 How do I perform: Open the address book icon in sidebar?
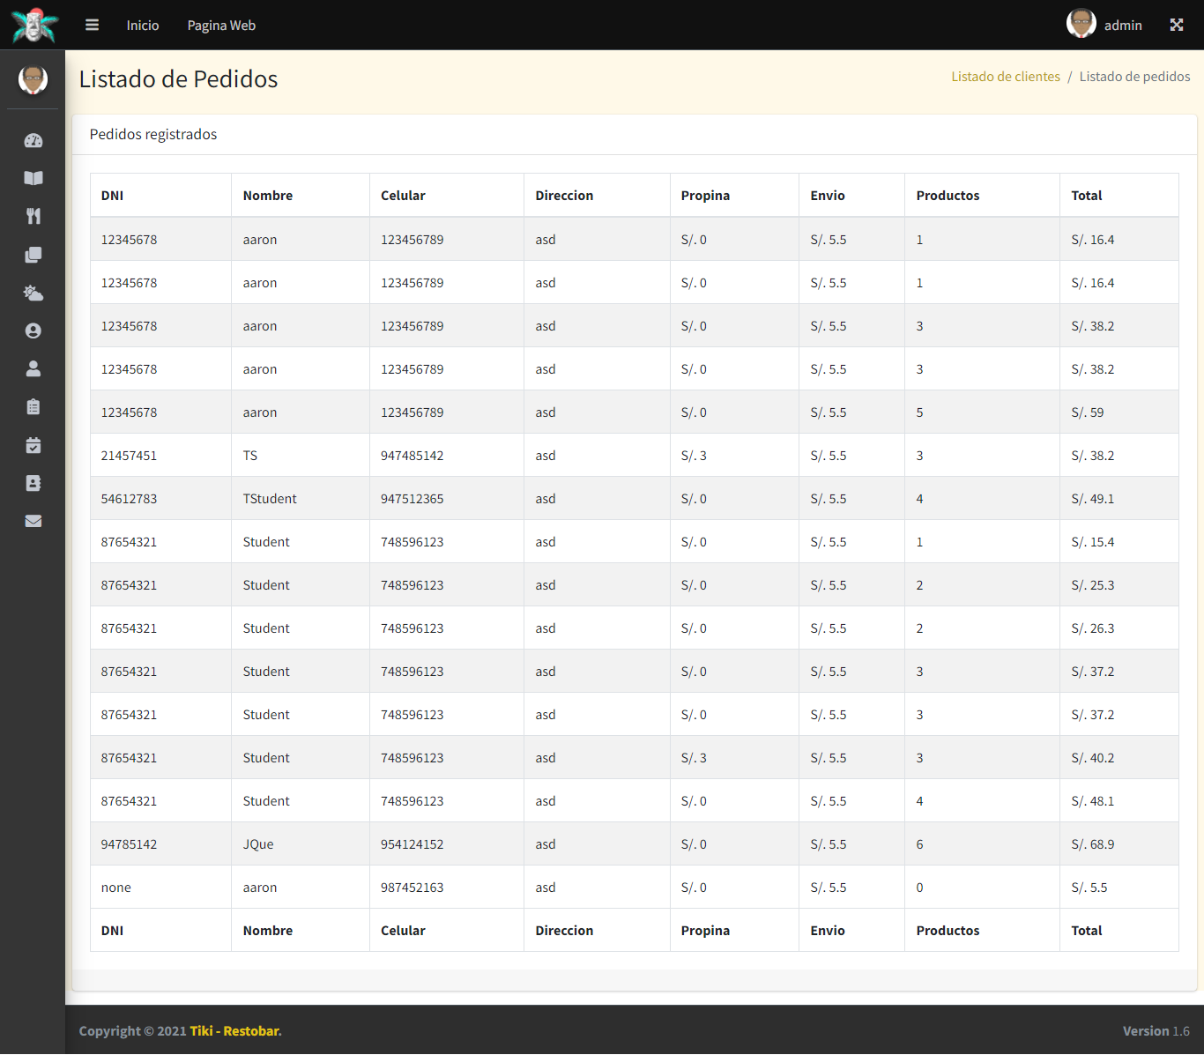click(x=33, y=483)
